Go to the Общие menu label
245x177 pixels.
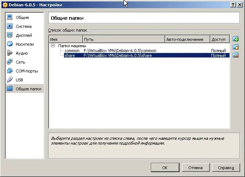tap(22, 17)
